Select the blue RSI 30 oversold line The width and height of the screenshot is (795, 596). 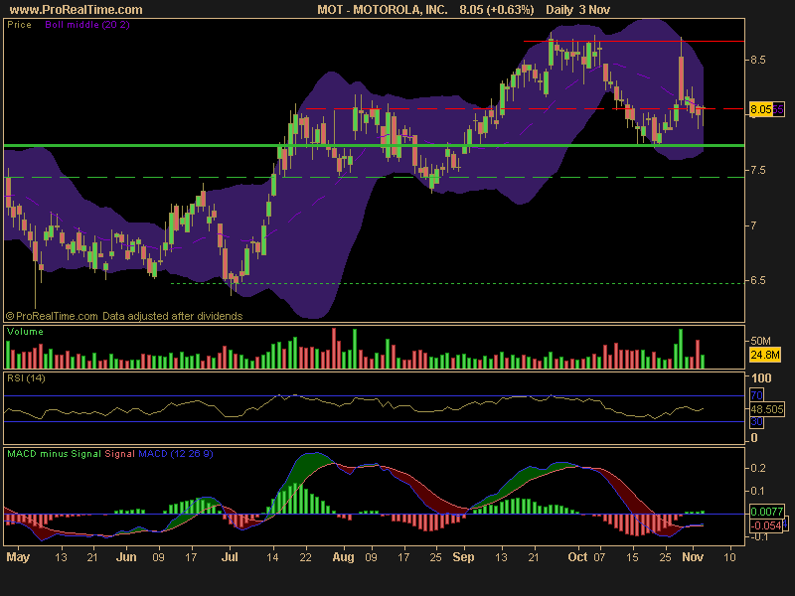tap(375, 421)
